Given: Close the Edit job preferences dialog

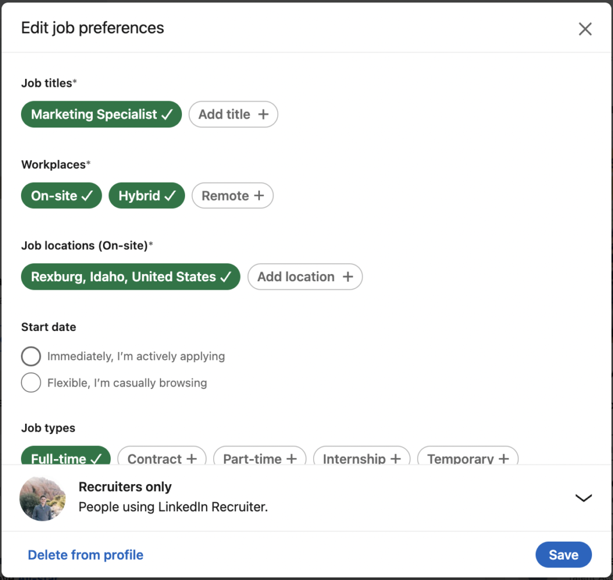Looking at the screenshot, I should (585, 29).
